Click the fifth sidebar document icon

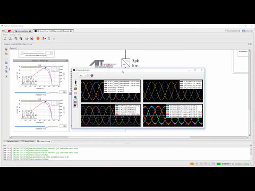6,67
